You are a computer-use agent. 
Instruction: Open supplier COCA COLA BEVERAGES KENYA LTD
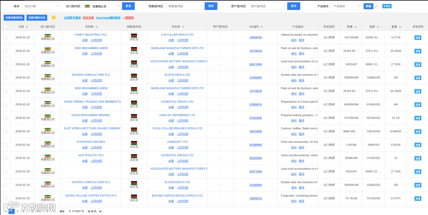click(x=177, y=129)
